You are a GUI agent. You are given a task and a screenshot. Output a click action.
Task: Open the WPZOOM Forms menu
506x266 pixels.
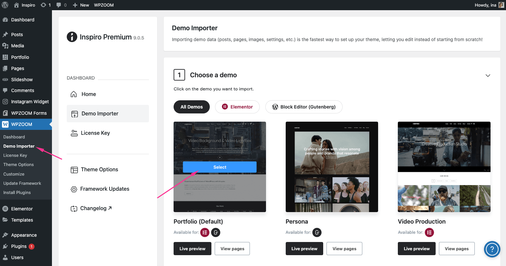tap(26, 113)
